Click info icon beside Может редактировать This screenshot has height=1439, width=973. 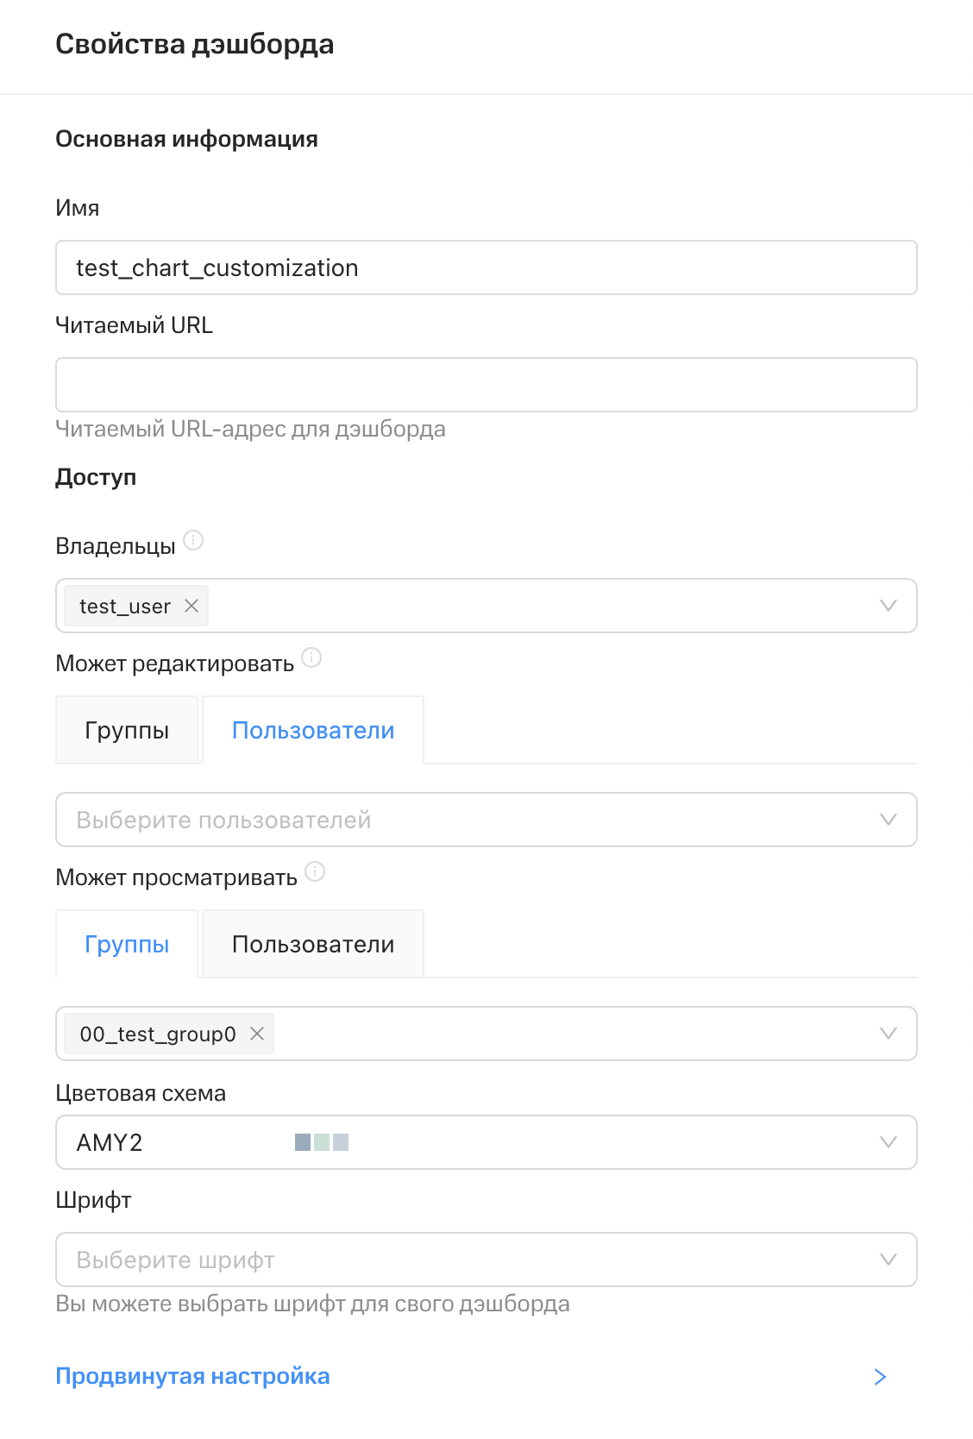(x=311, y=658)
